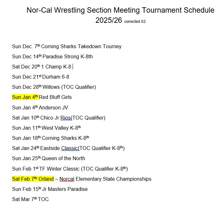
Task: Click the underlined word 'Rios'
Action: [66, 118]
